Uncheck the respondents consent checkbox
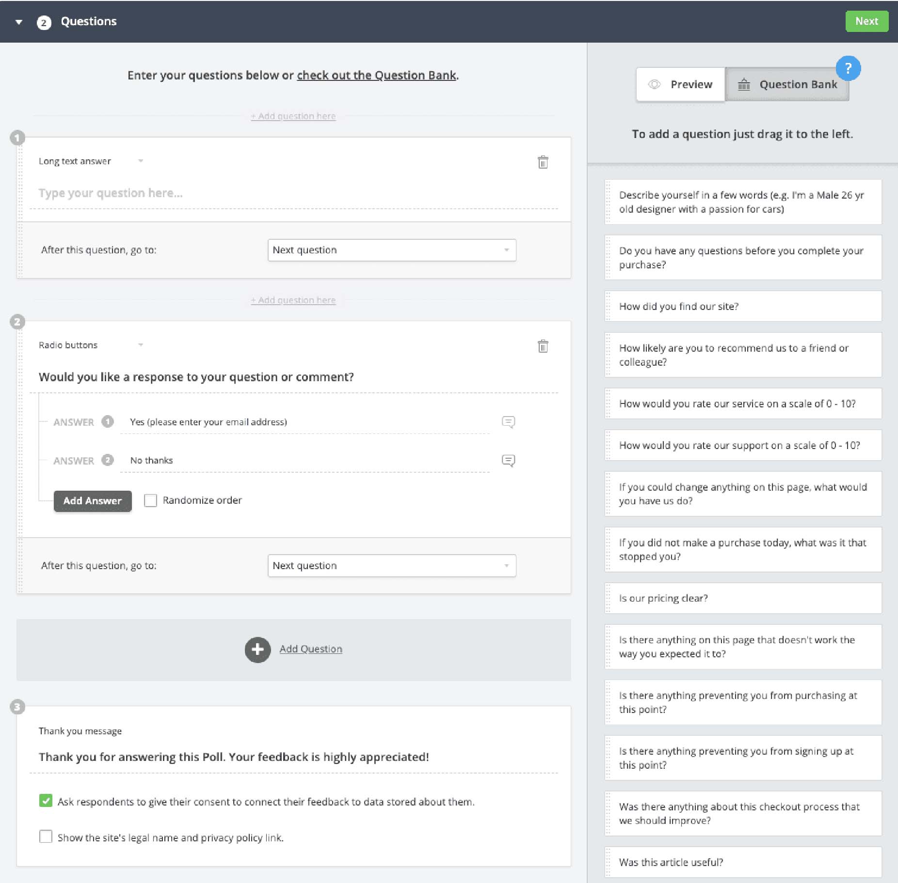Image resolution: width=898 pixels, height=883 pixels. click(46, 801)
